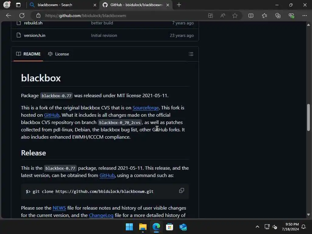312x234 pixels.
Task: Copy the git clone command
Action: tap(182, 191)
